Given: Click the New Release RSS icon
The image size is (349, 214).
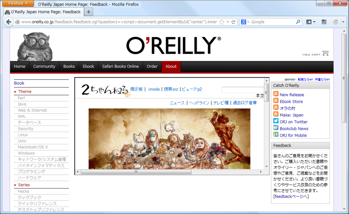Looking at the screenshot, I should click(276, 94).
